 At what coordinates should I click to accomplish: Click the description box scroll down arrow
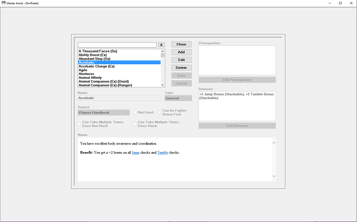pyautogui.click(x=274, y=176)
